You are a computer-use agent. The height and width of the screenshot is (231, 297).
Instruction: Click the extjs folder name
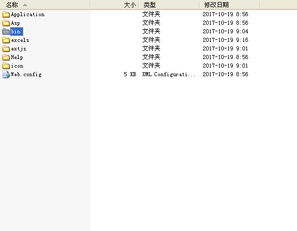pyautogui.click(x=19, y=49)
